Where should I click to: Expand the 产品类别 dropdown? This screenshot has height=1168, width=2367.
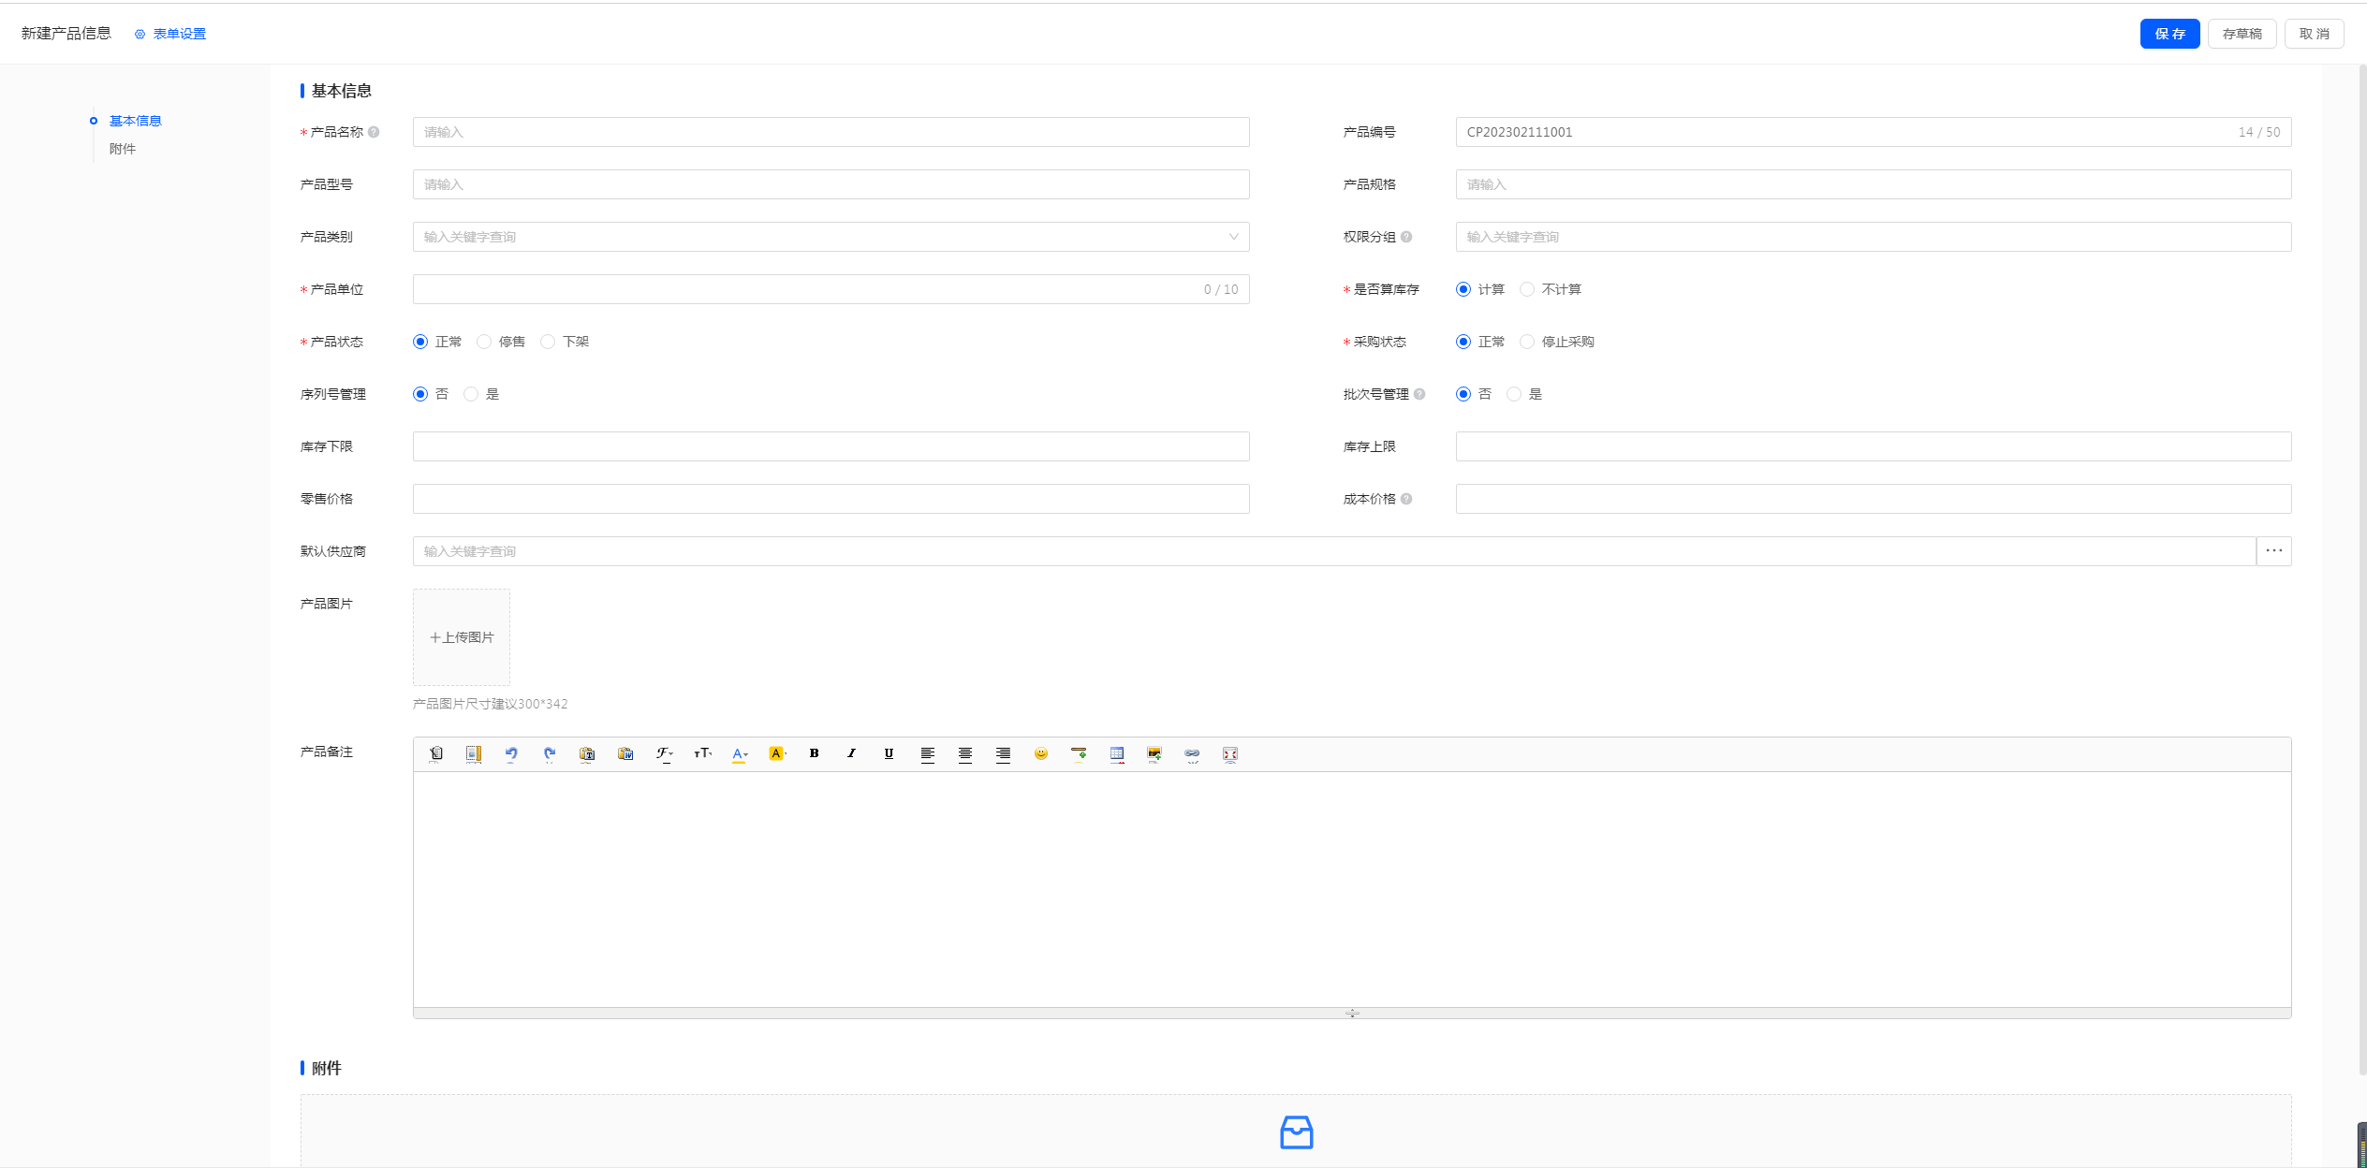coord(831,237)
